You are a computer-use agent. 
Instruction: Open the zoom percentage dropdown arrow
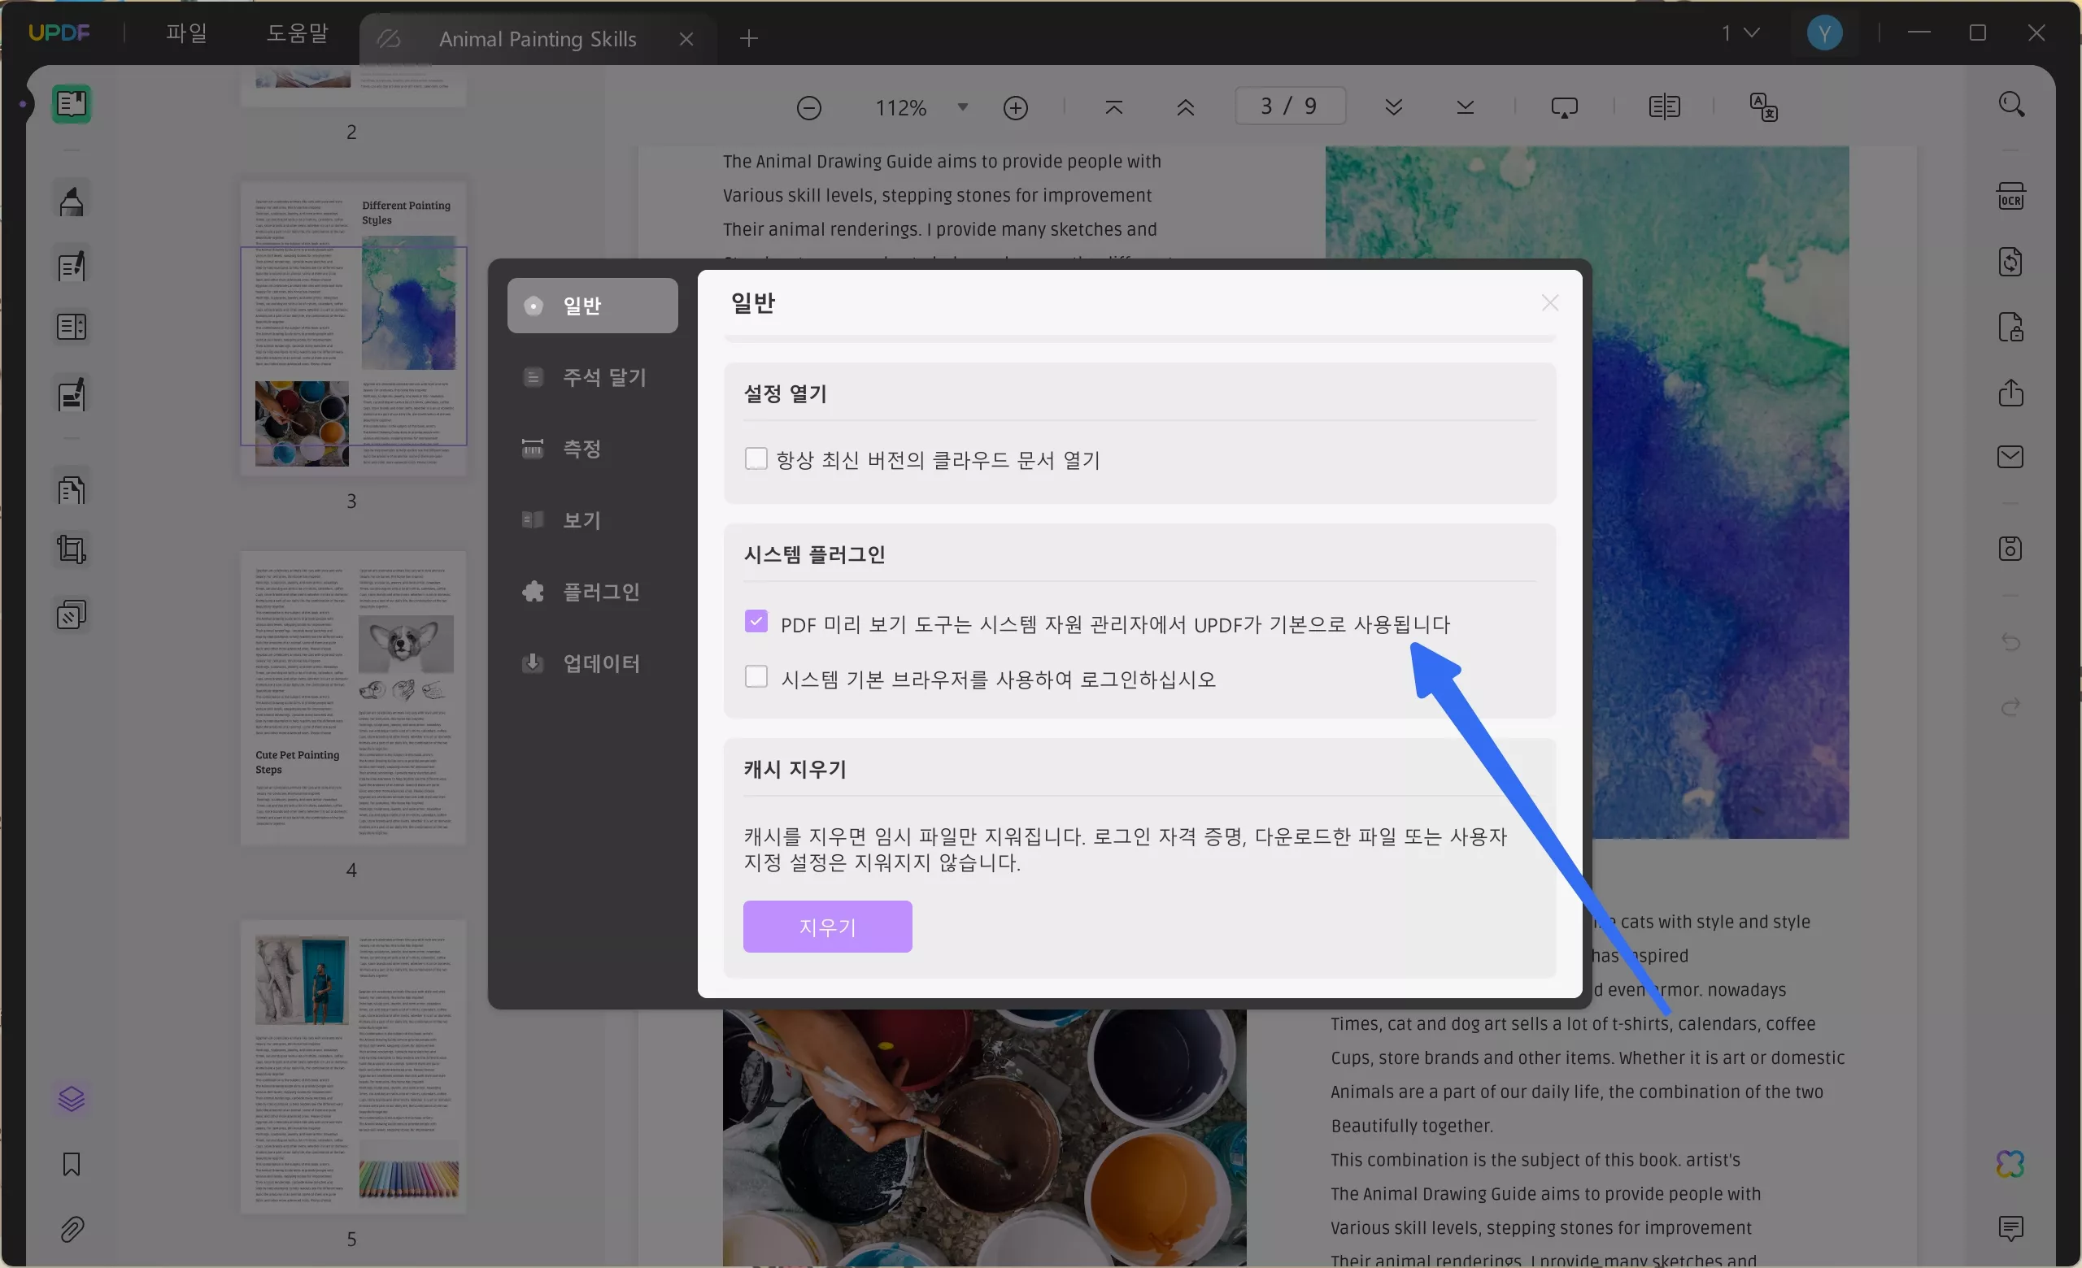click(x=962, y=107)
